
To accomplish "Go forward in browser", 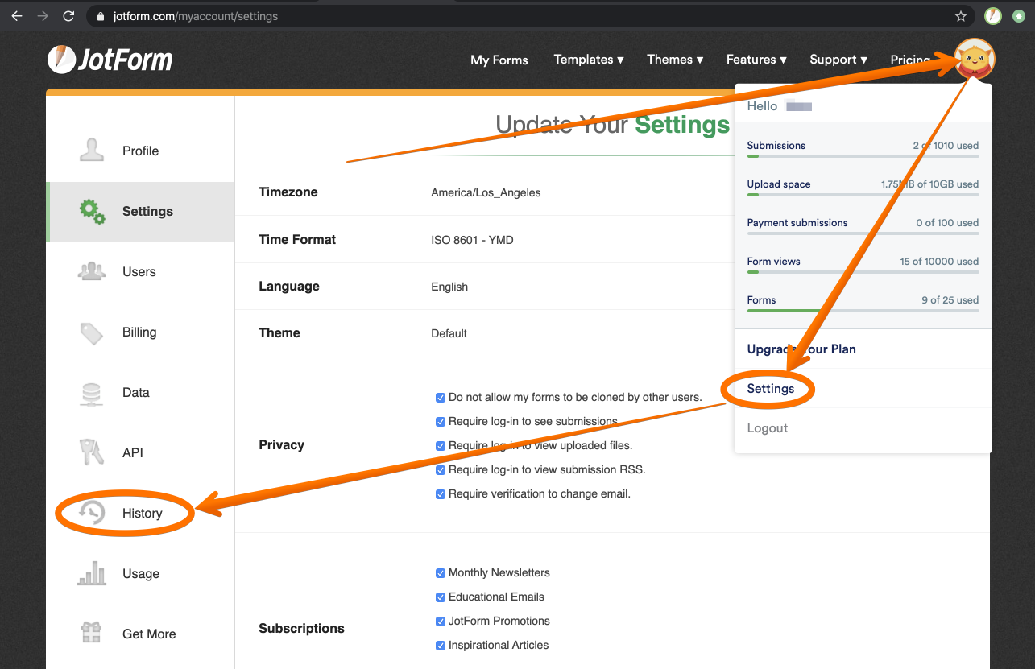I will [x=43, y=15].
